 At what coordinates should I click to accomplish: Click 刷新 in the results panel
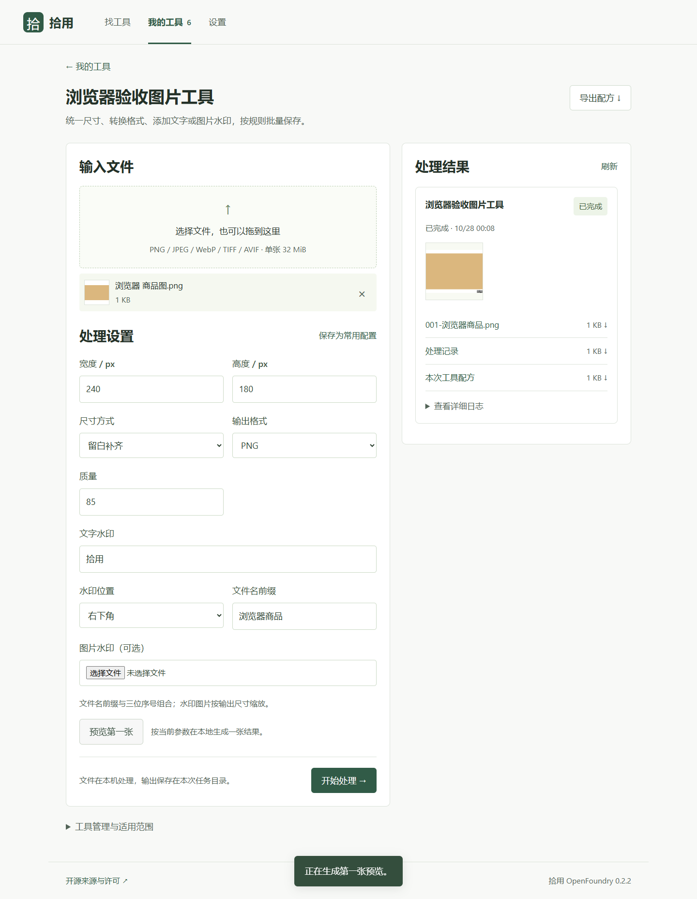pyautogui.click(x=609, y=167)
